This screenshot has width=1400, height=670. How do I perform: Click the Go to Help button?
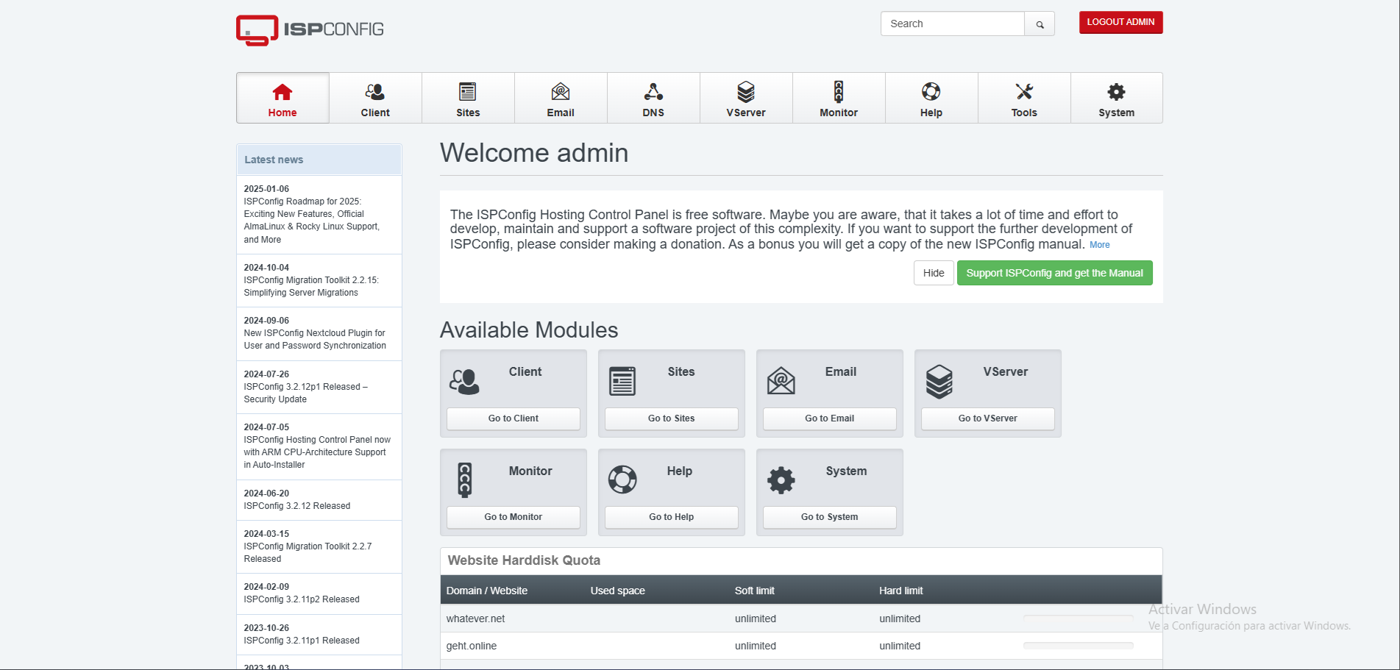coord(672,517)
